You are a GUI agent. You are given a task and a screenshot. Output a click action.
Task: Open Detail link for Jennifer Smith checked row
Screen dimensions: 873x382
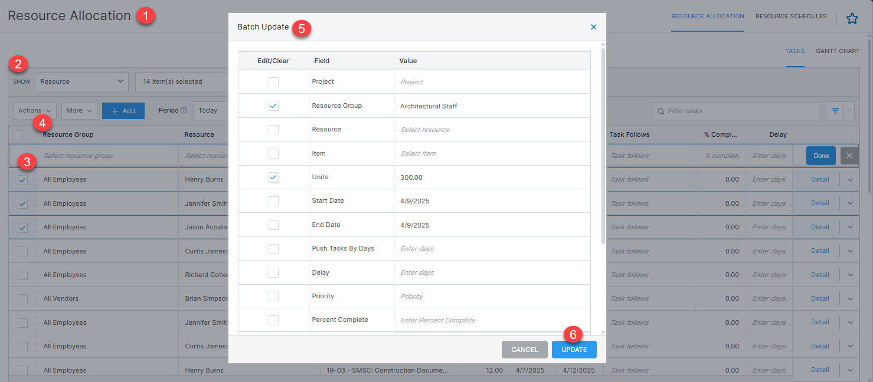click(820, 203)
